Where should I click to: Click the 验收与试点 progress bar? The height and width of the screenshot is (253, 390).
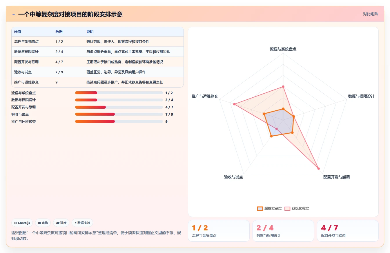pyautogui.click(x=119, y=114)
